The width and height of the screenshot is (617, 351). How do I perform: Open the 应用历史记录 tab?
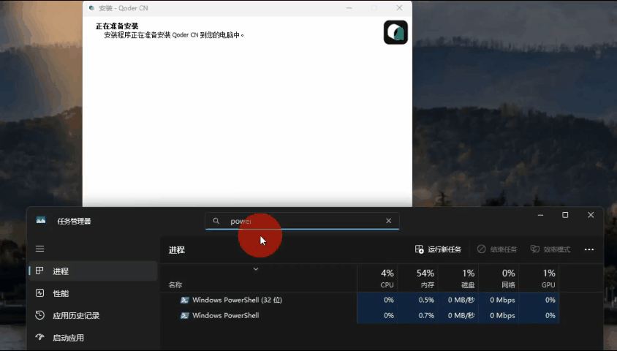[x=94, y=315]
